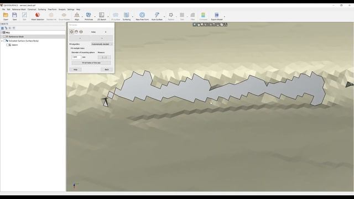Open the Edit menu
This screenshot has width=354, height=199.
9,9
